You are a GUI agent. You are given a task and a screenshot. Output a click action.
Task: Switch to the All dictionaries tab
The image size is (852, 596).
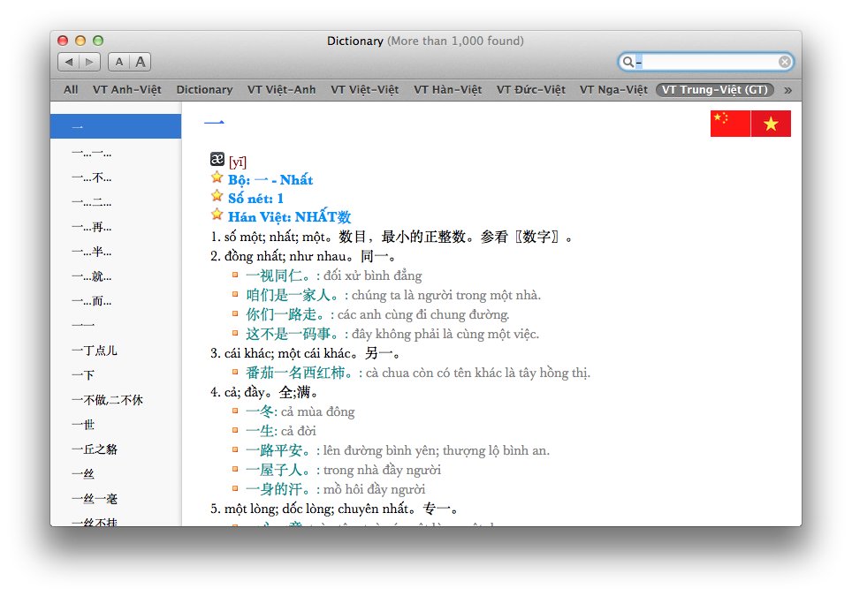click(x=71, y=90)
